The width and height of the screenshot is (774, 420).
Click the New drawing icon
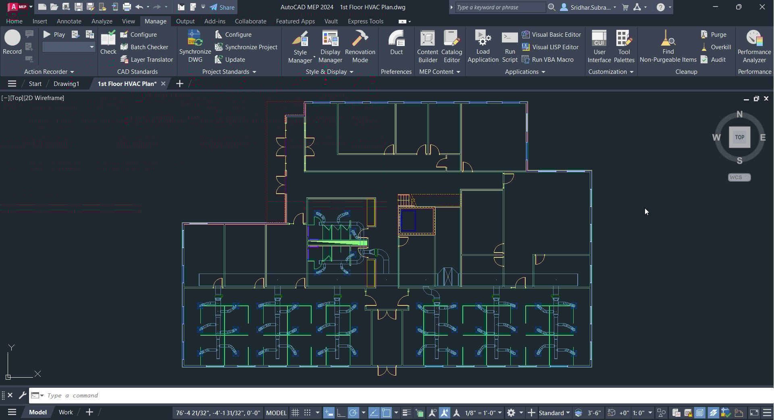[42, 7]
